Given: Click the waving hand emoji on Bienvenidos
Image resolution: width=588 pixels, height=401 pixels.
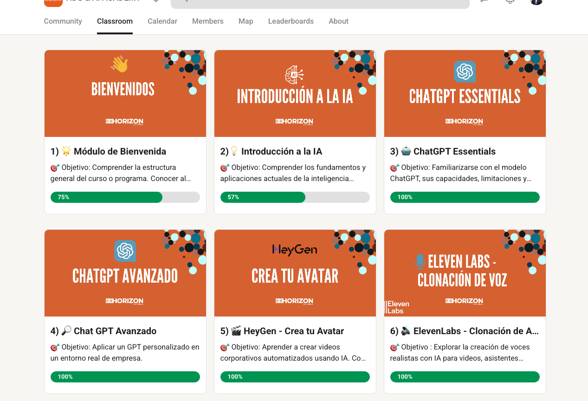Looking at the screenshot, I should tap(120, 65).
